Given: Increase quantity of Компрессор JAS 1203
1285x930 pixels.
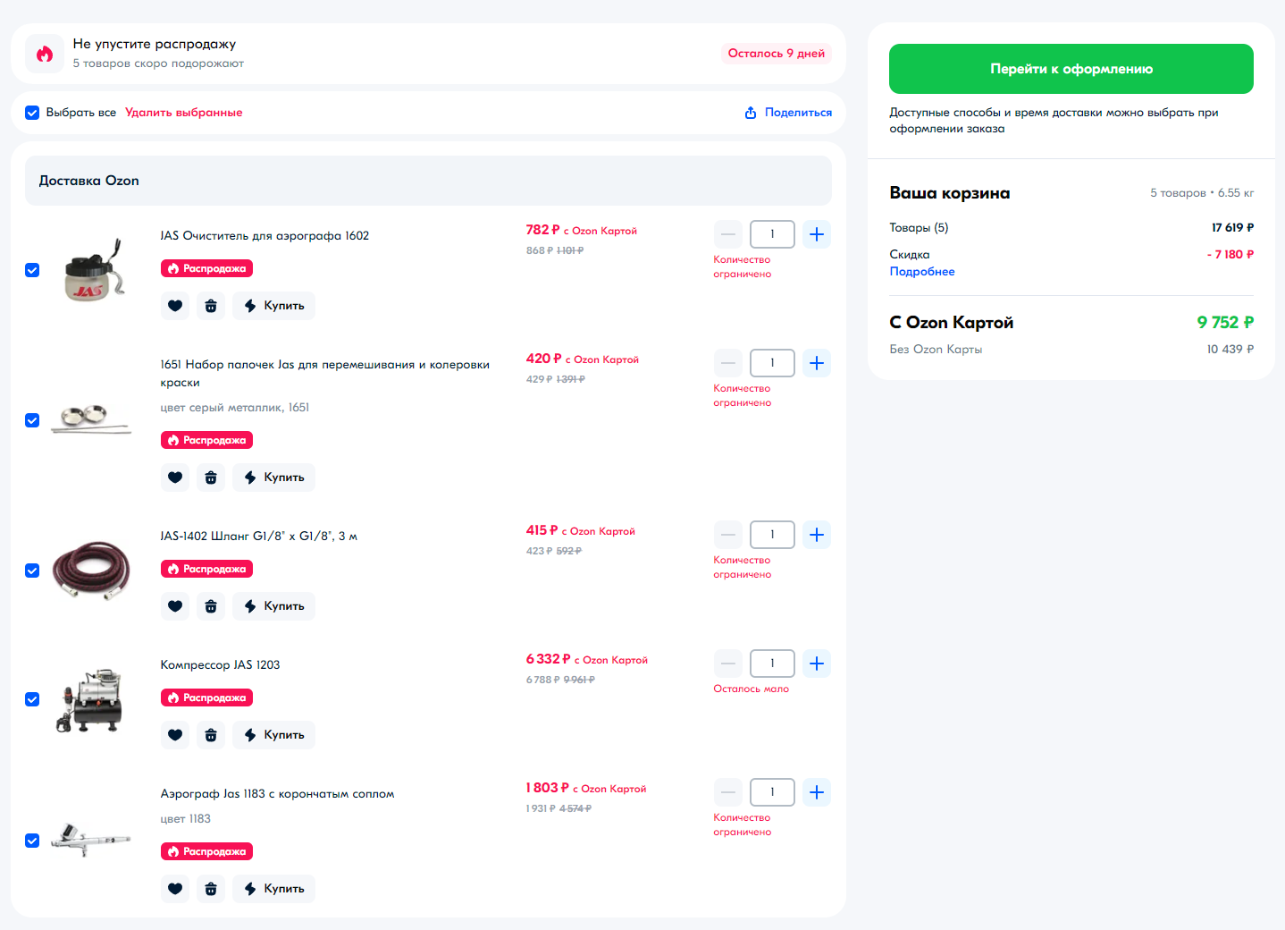Looking at the screenshot, I should coord(817,664).
